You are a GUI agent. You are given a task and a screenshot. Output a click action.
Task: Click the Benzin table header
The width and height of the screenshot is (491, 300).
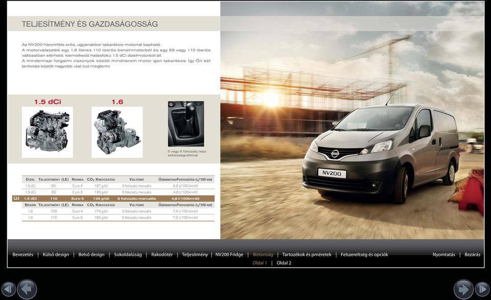(x=30, y=205)
